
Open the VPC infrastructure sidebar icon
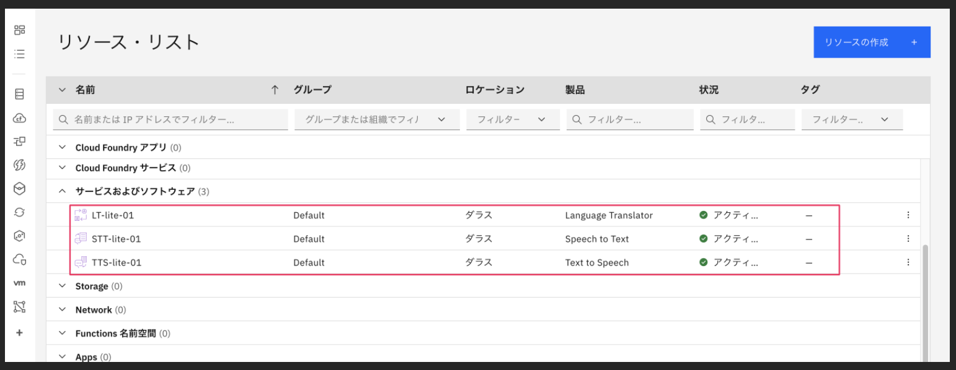(x=19, y=142)
